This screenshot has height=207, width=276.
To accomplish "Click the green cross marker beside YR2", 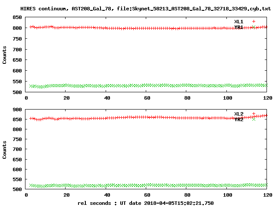I will tap(254, 119).
